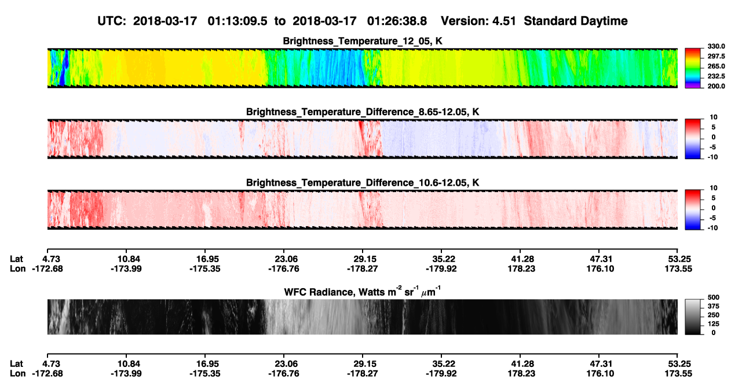The width and height of the screenshot is (753, 386).
Task: Click the Brightness_Temperature_Difference_10.6-12.05 title
Action: point(363,183)
